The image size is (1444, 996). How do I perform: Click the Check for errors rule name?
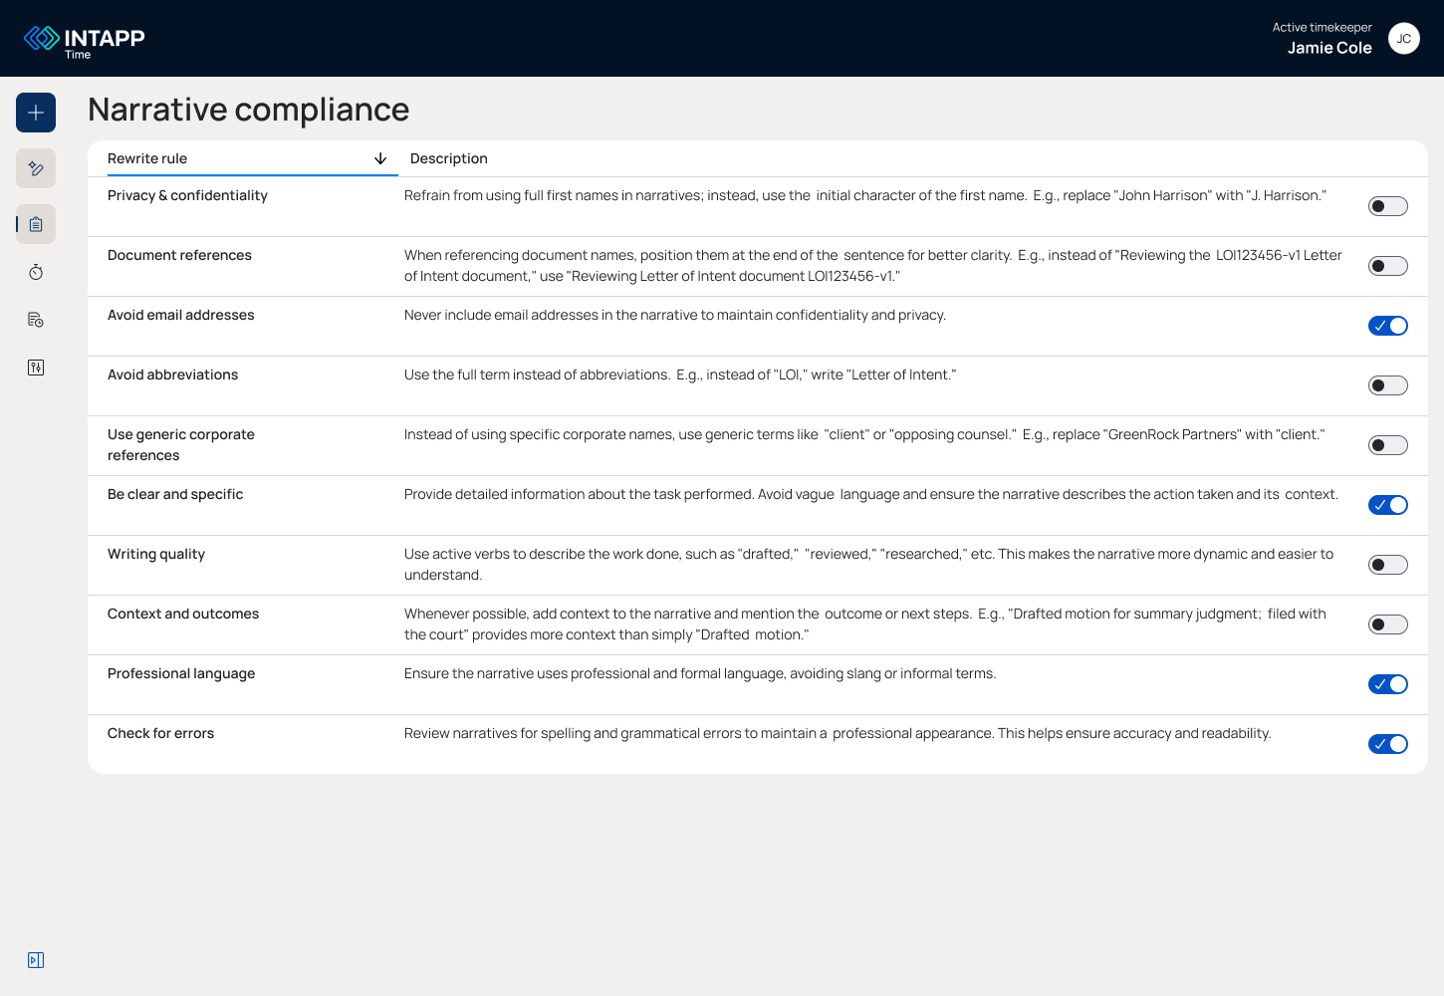[161, 733]
